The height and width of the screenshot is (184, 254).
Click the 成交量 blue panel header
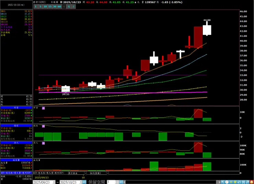coord(16,160)
